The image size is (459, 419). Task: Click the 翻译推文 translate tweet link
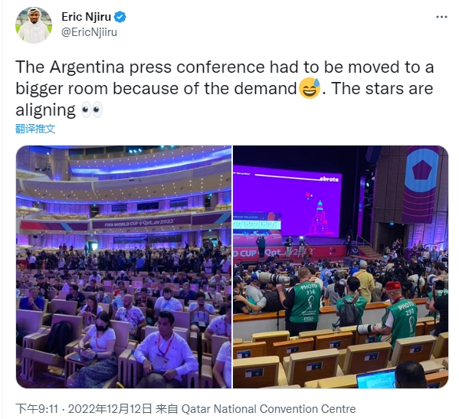pyautogui.click(x=35, y=129)
